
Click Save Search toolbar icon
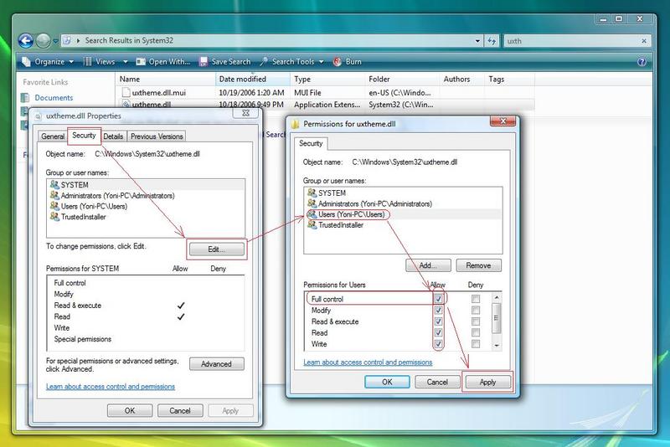point(203,61)
